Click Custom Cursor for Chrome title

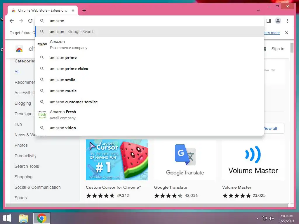coord(114,187)
